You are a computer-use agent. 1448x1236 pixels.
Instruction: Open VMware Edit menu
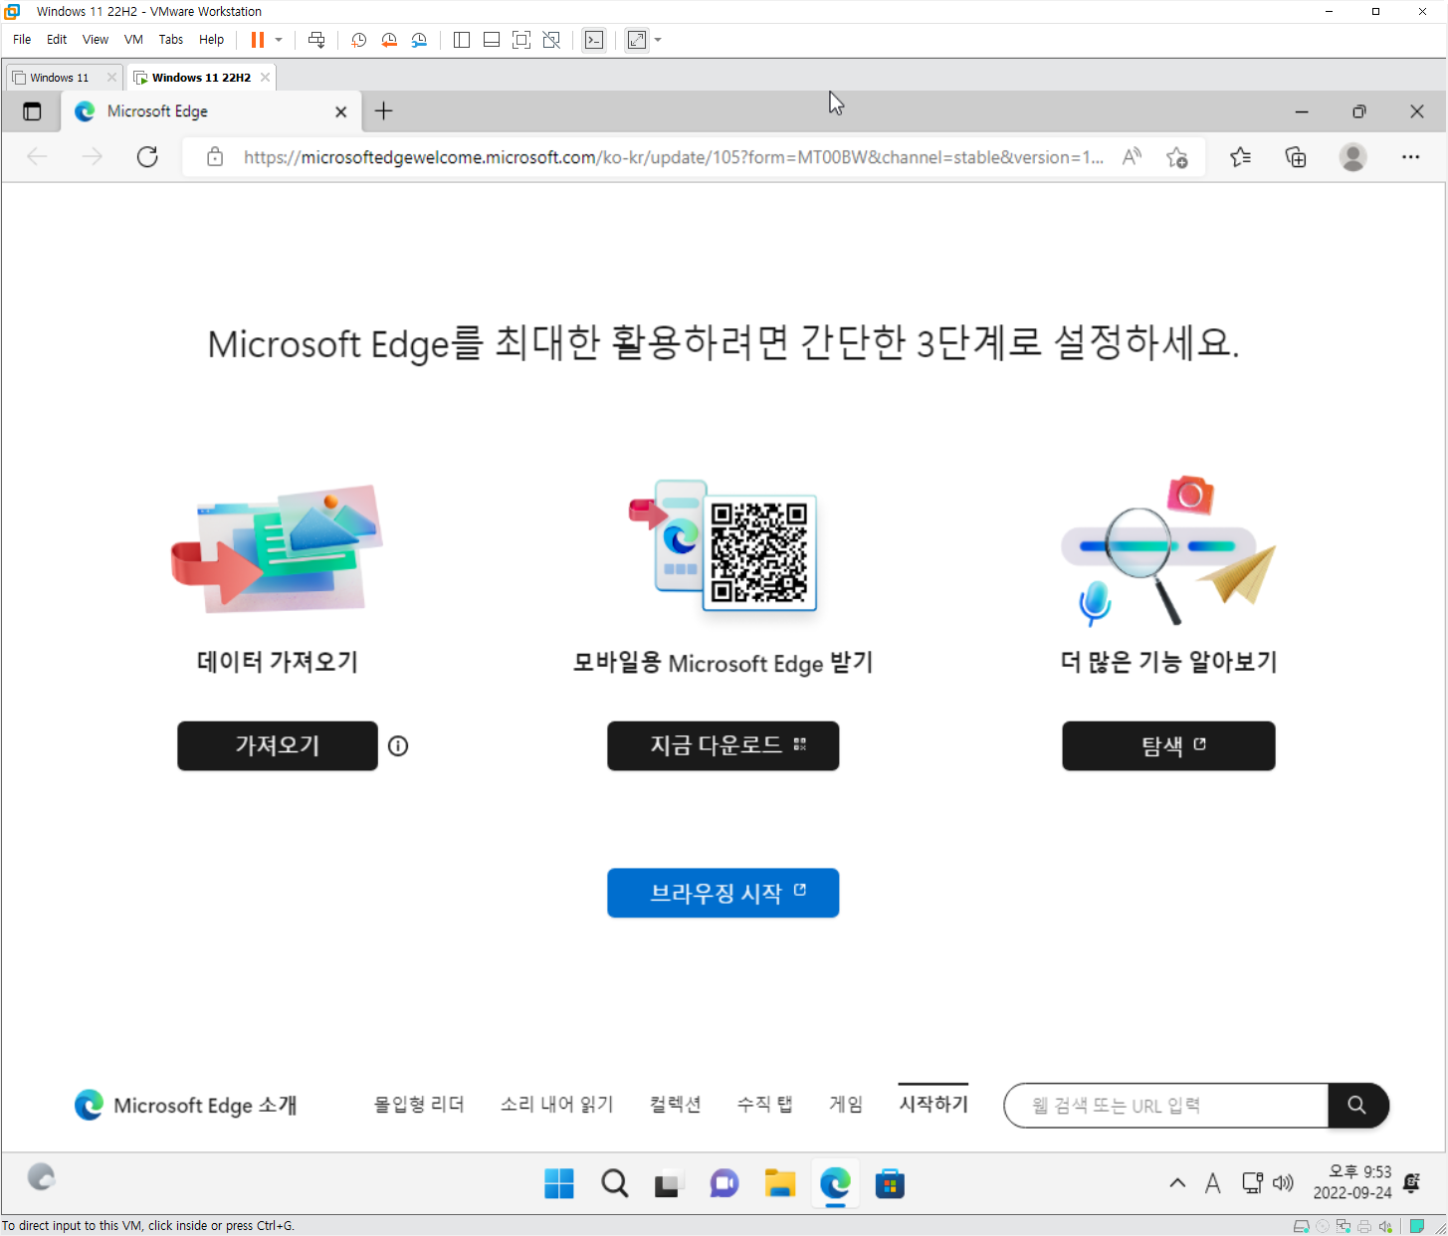tap(57, 40)
